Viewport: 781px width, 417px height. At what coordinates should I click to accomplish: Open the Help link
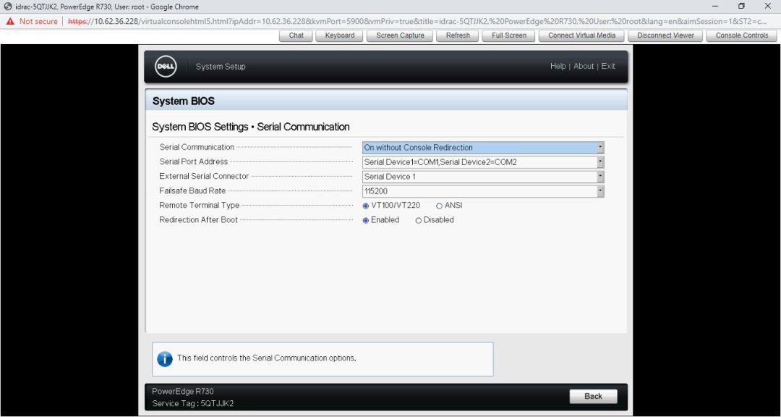[558, 67]
